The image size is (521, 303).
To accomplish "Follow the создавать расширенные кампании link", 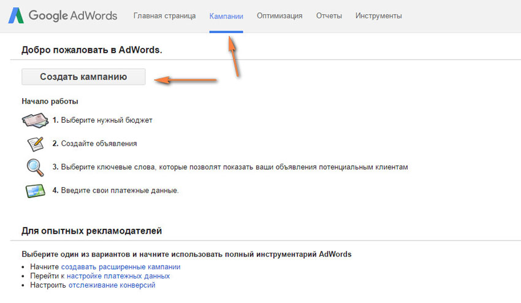I will (121, 267).
